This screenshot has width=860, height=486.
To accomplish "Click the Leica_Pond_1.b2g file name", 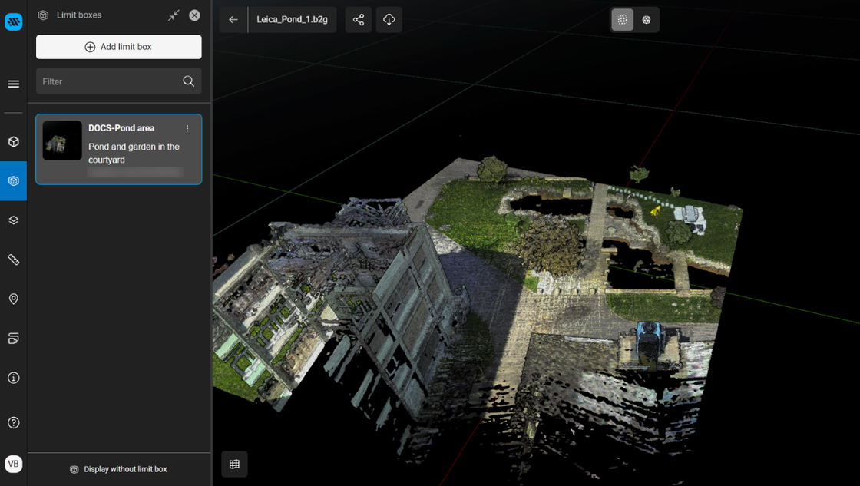I will point(293,20).
